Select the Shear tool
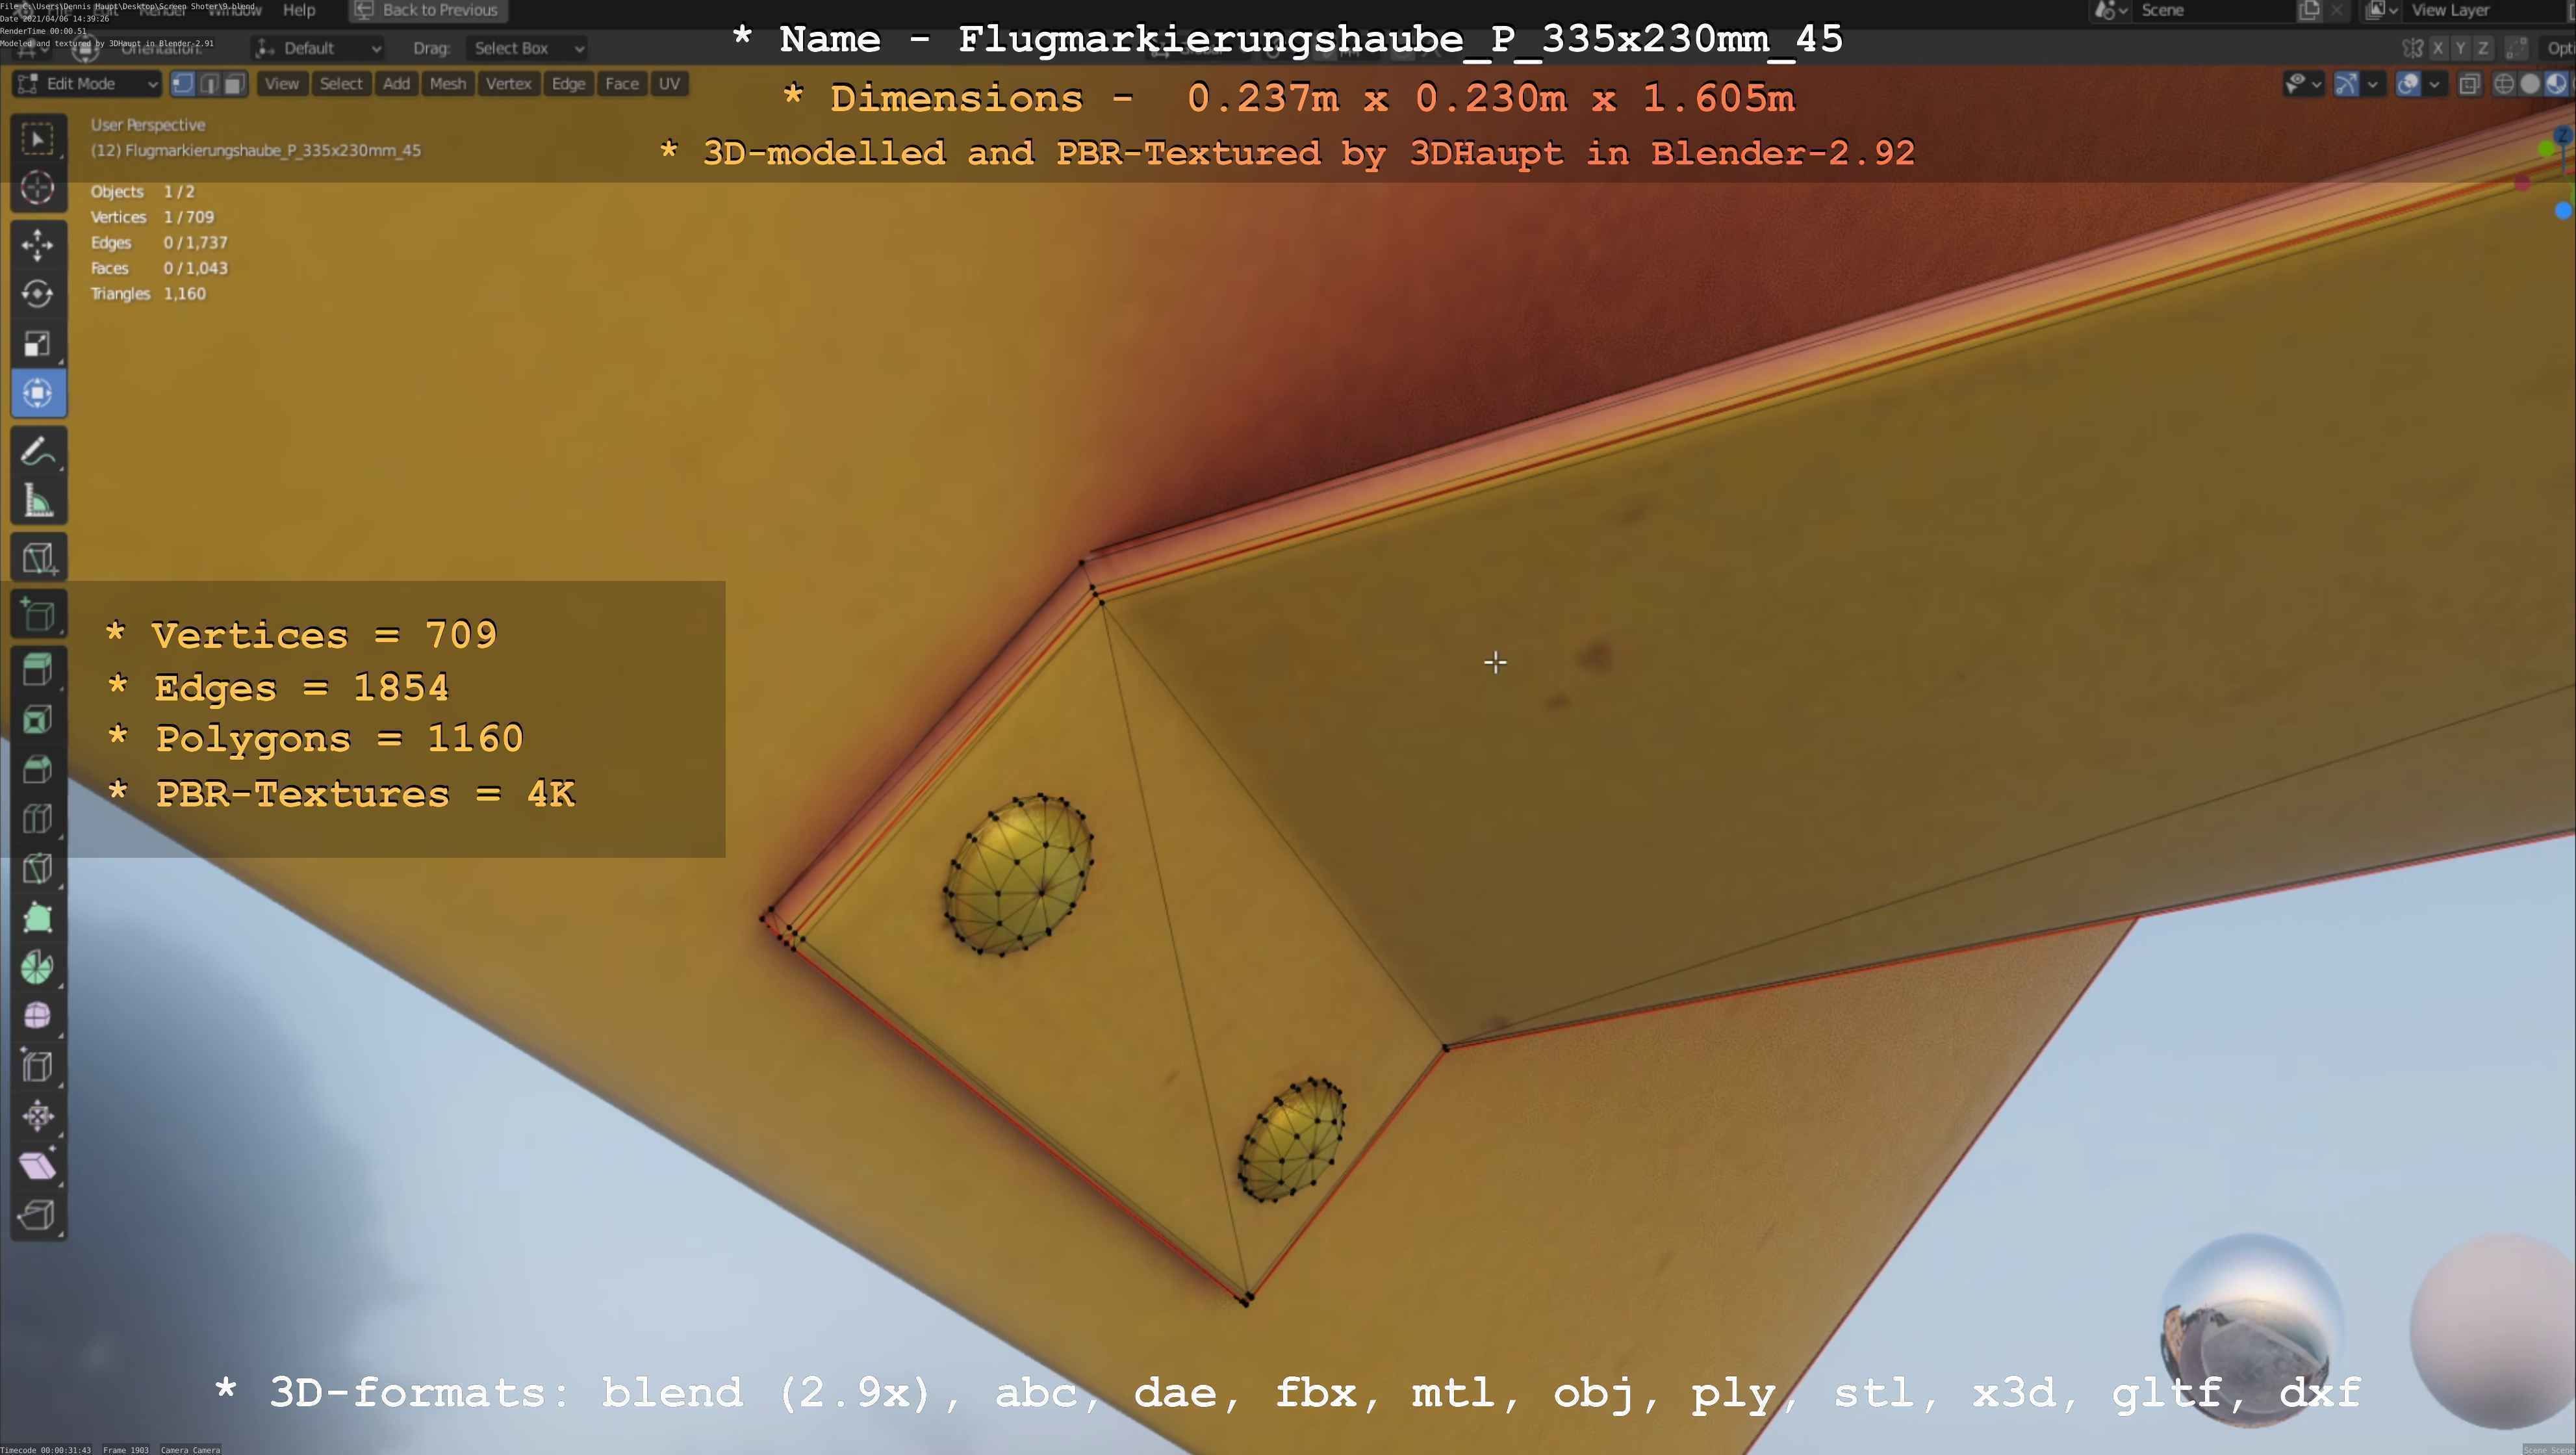 pos(38,1166)
